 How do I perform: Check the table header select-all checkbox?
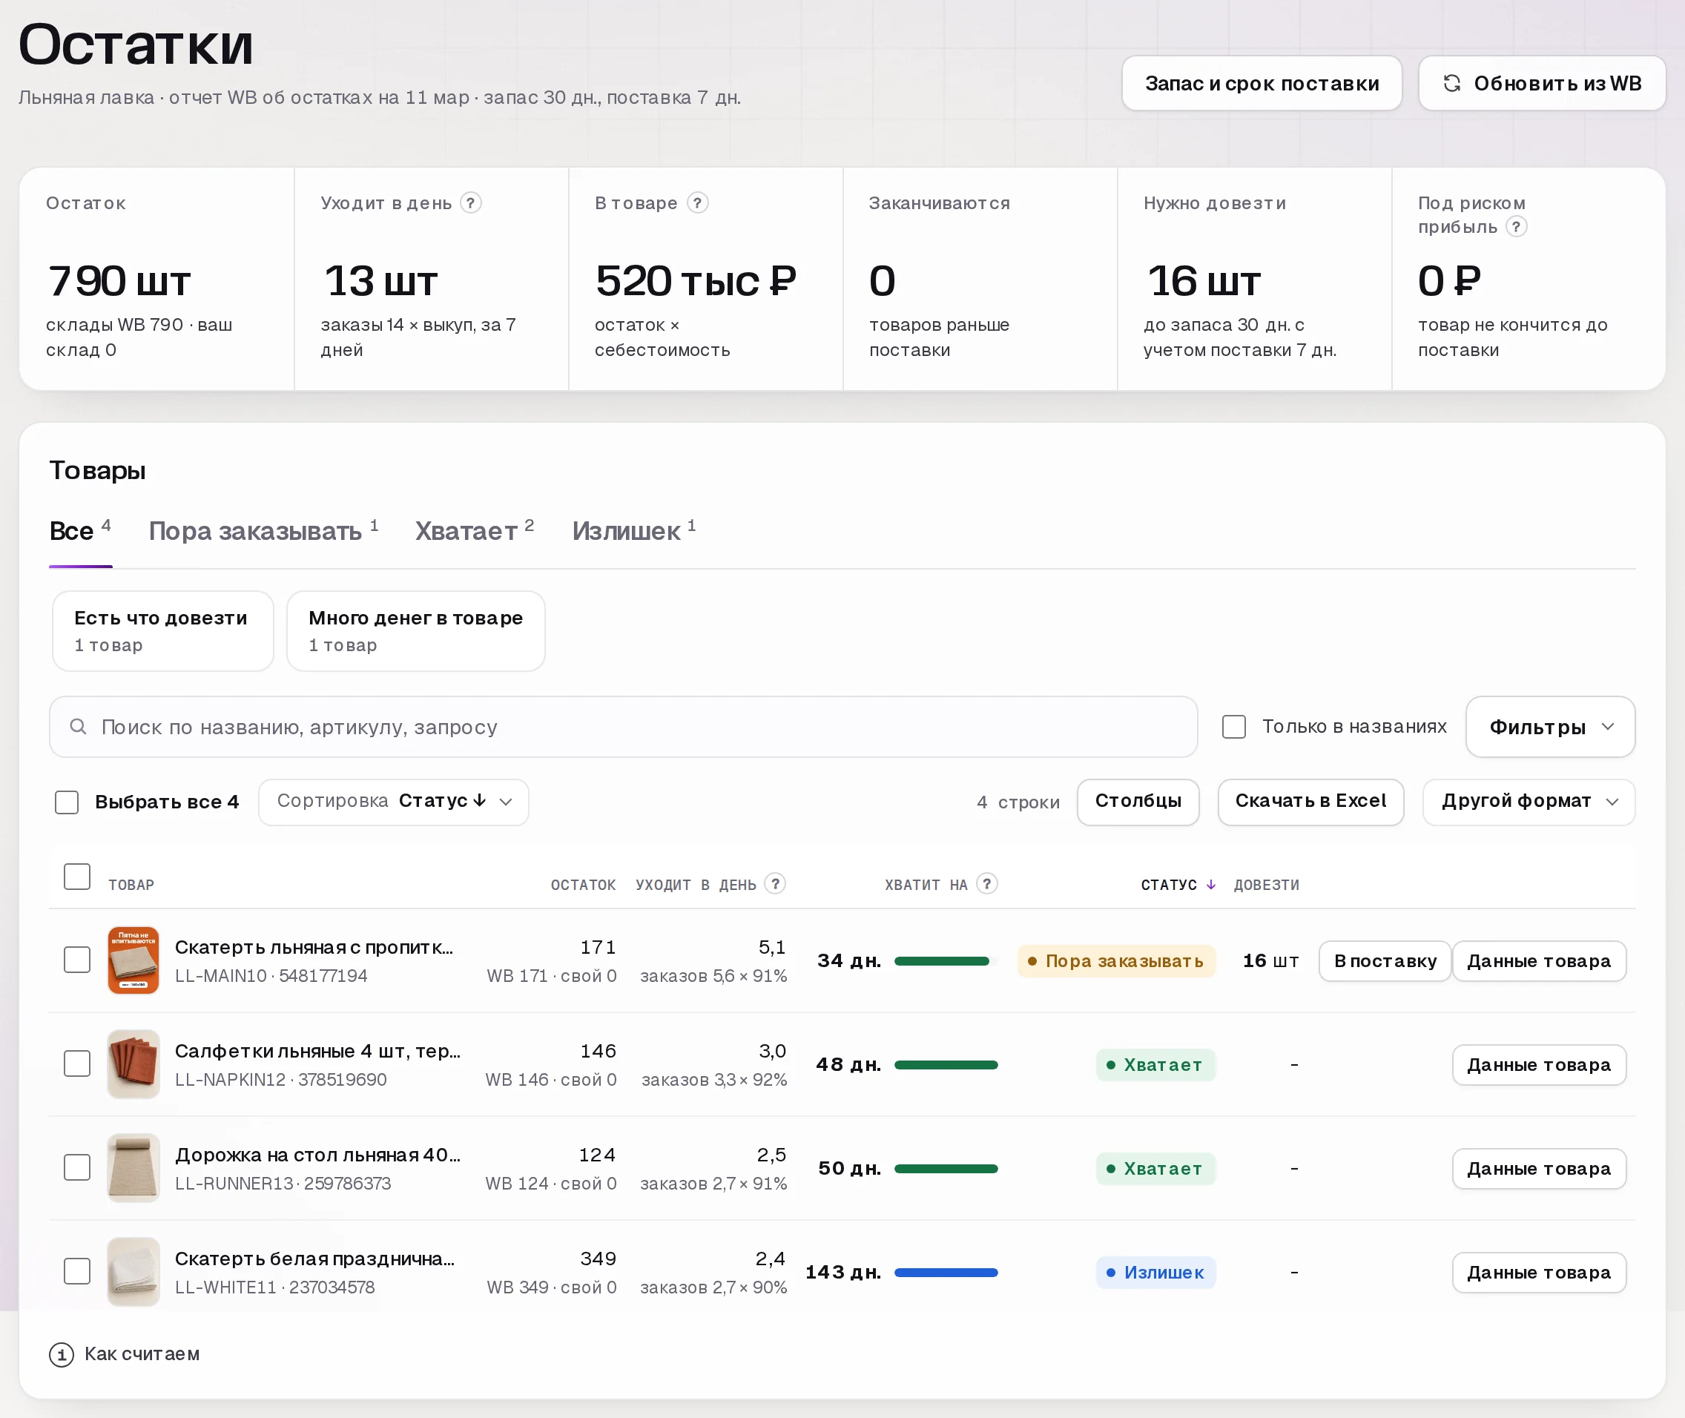pyautogui.click(x=77, y=876)
